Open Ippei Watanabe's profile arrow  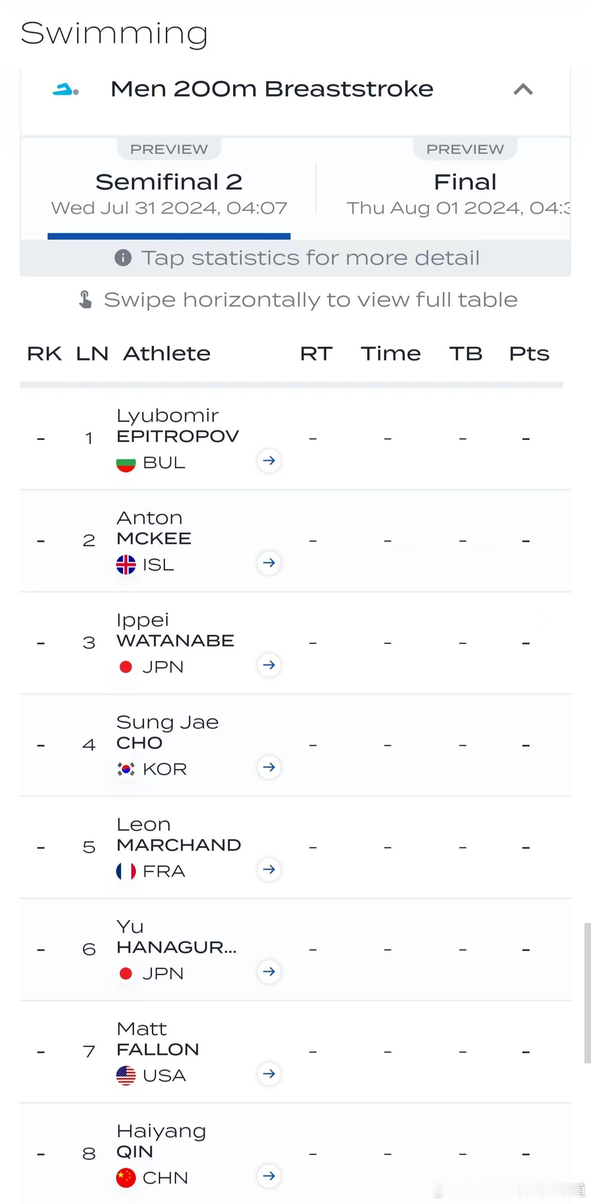pyautogui.click(x=269, y=665)
